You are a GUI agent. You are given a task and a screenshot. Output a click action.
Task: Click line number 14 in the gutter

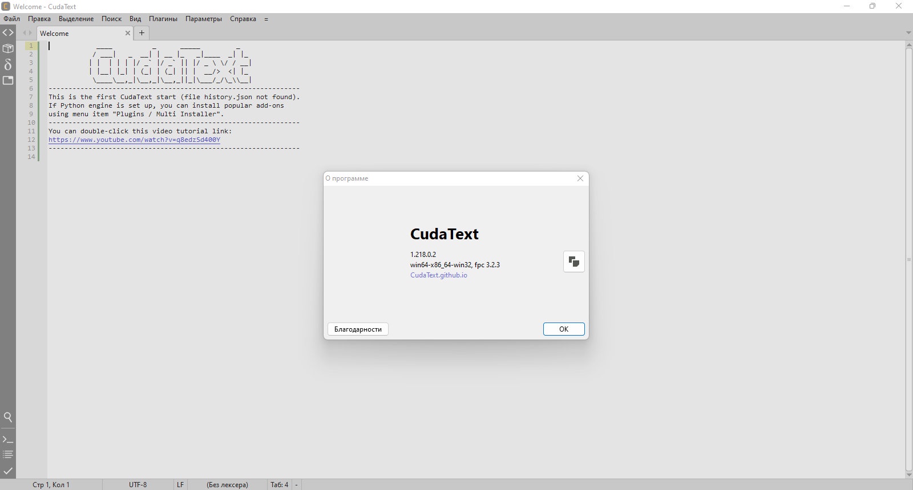click(x=31, y=157)
